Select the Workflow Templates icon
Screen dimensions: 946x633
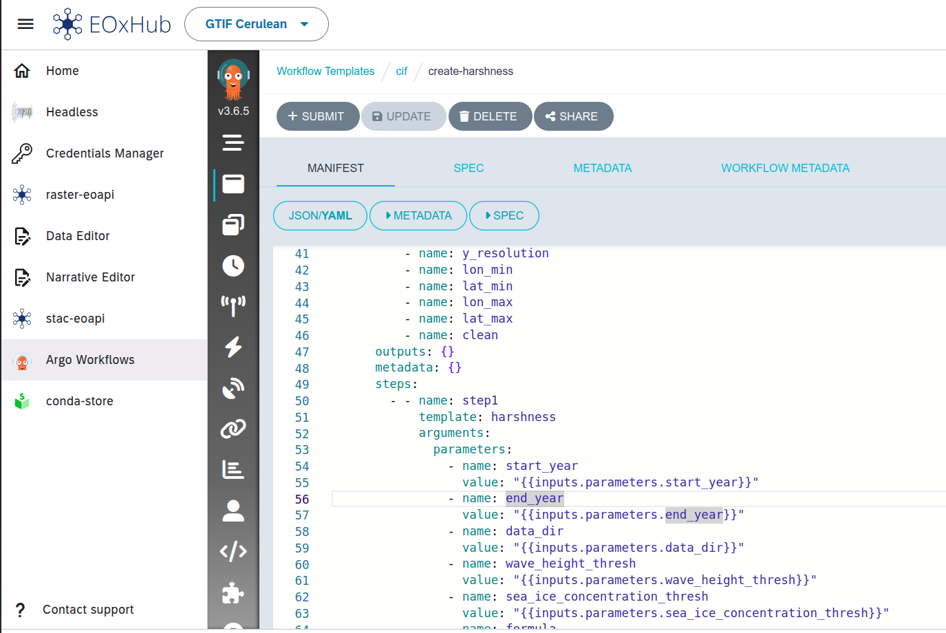(233, 184)
